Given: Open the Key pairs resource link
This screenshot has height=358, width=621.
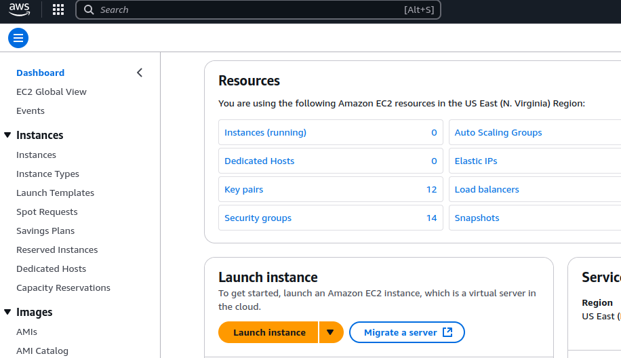Looking at the screenshot, I should [244, 189].
